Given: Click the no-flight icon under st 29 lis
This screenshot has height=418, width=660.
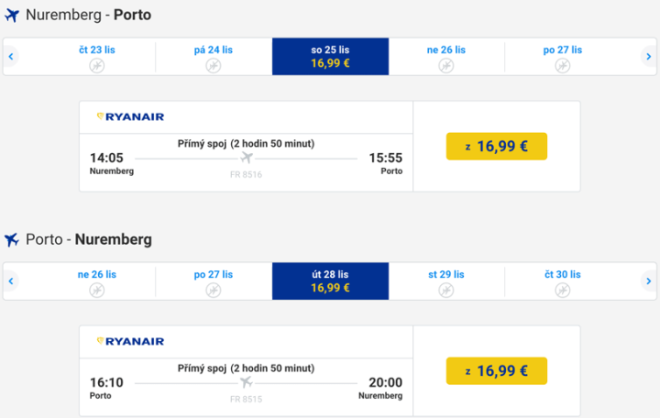Looking at the screenshot, I should (446, 290).
